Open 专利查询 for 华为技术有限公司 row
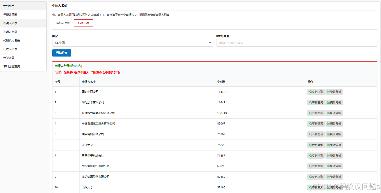Viewport: 381px width, 193px height. (x=316, y=102)
